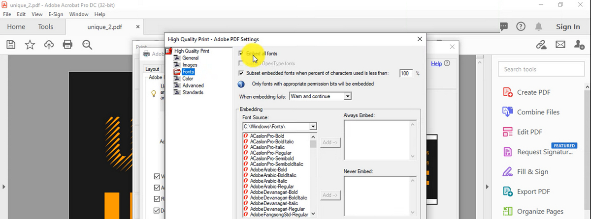Viewport: 591px width, 219px height.
Task: Select Fonts in the settings tree
Action: click(189, 72)
